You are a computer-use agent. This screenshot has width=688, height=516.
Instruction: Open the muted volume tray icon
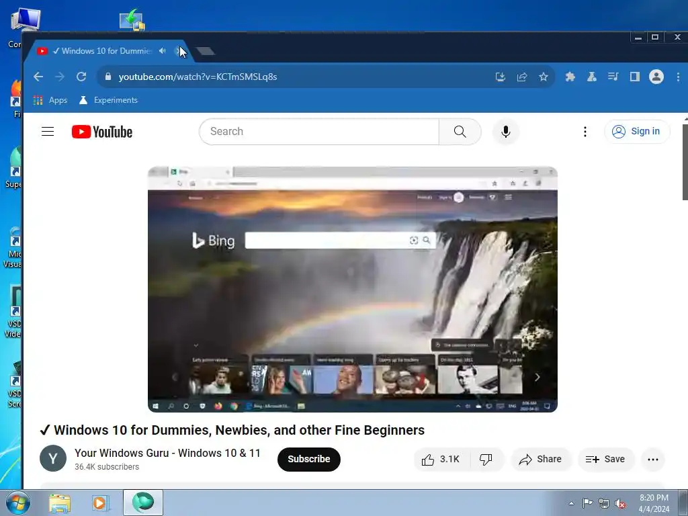point(620,503)
